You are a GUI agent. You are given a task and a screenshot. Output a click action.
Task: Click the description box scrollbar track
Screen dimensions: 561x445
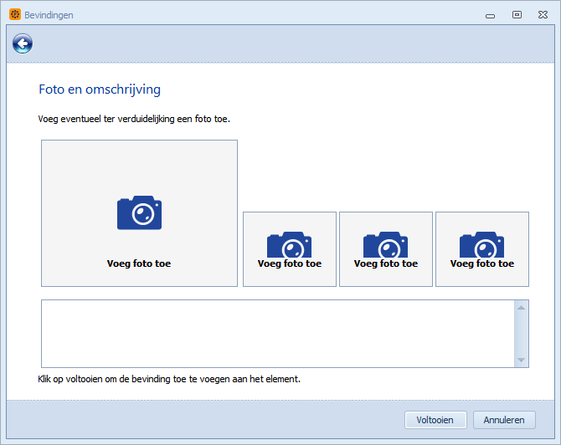point(522,334)
